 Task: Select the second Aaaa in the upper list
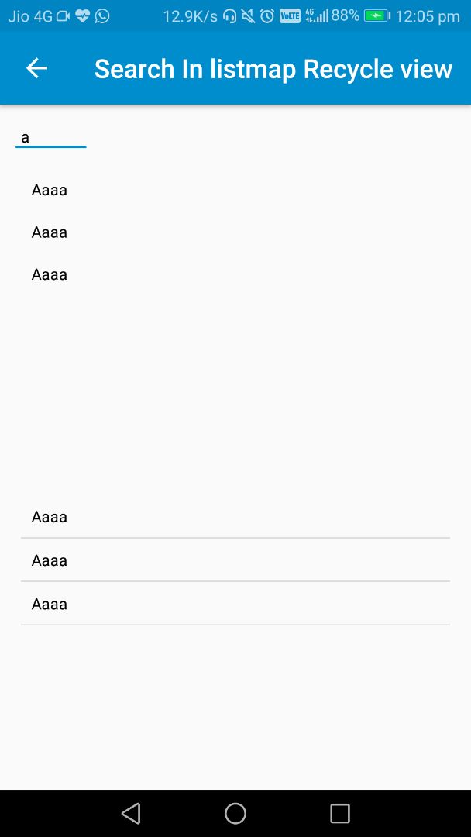click(x=50, y=232)
